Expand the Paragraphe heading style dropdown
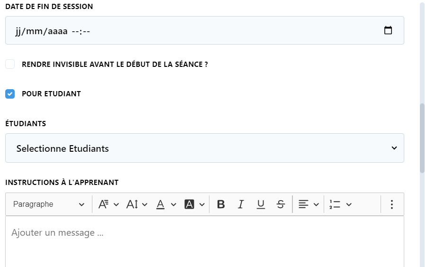 (x=49, y=204)
